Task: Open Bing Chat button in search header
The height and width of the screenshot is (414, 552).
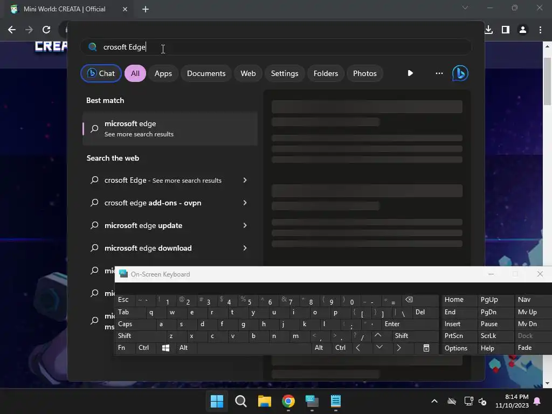Action: (x=460, y=73)
